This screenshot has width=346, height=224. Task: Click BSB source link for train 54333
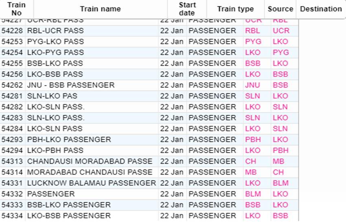[x=253, y=205]
